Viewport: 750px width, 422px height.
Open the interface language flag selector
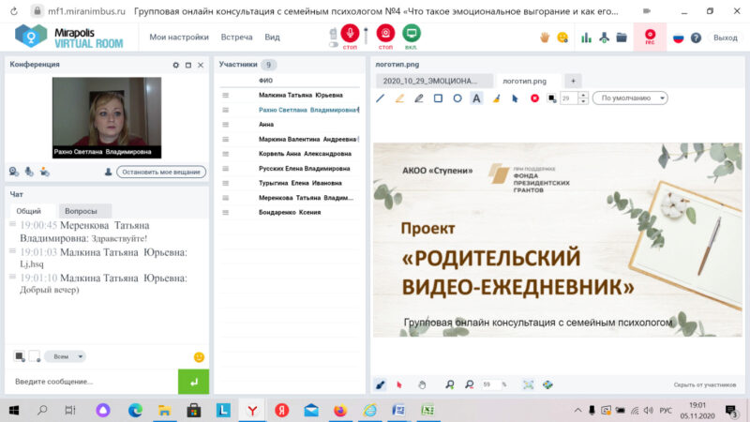[x=678, y=38]
